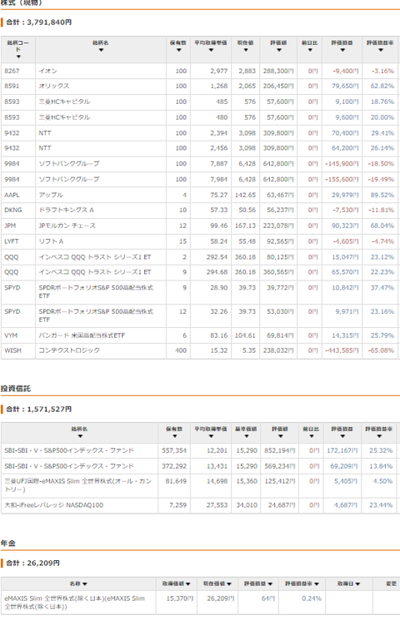The image size is (400, 620).
Task: Click the WISH ticker code
Action: pyautogui.click(x=12, y=350)
